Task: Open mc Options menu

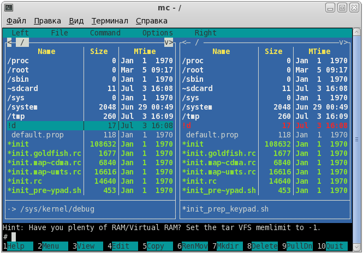Action: [158, 33]
